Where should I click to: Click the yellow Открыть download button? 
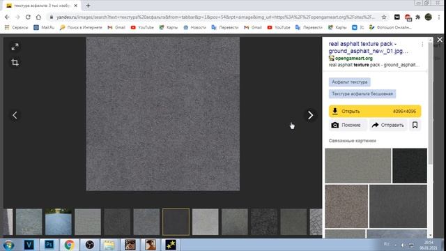point(375,112)
